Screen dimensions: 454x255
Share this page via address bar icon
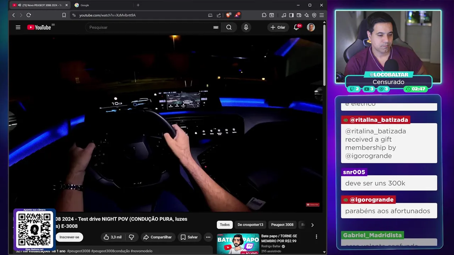tap(219, 15)
